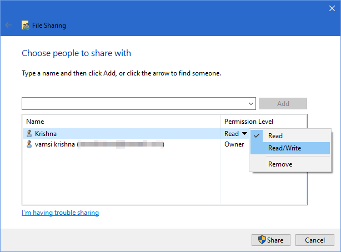Choose Remove from the permission menu

click(x=280, y=164)
